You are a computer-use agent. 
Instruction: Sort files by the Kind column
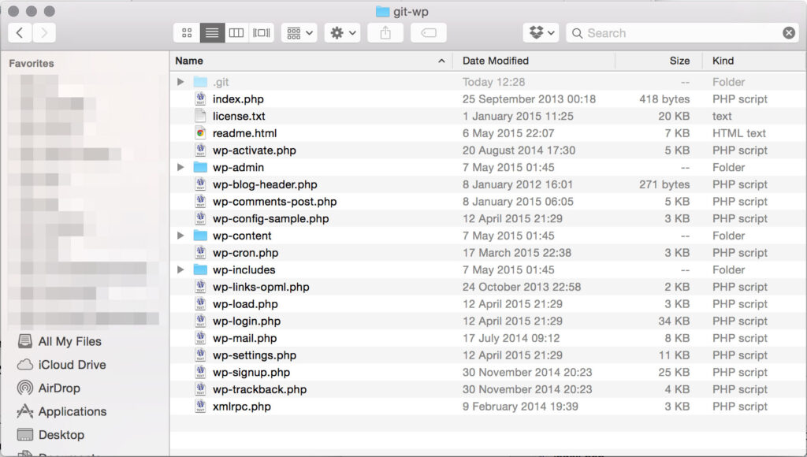(x=754, y=61)
